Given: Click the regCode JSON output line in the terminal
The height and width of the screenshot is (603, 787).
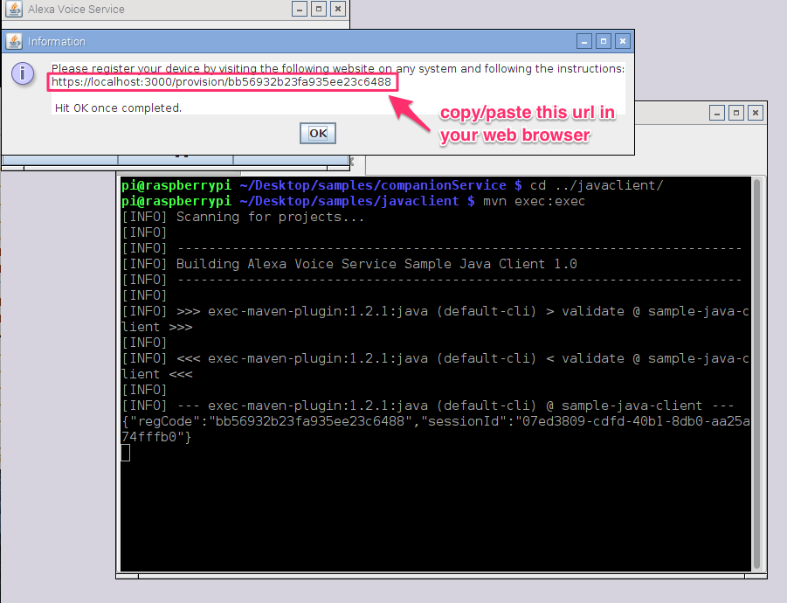Looking at the screenshot, I should point(436,429).
